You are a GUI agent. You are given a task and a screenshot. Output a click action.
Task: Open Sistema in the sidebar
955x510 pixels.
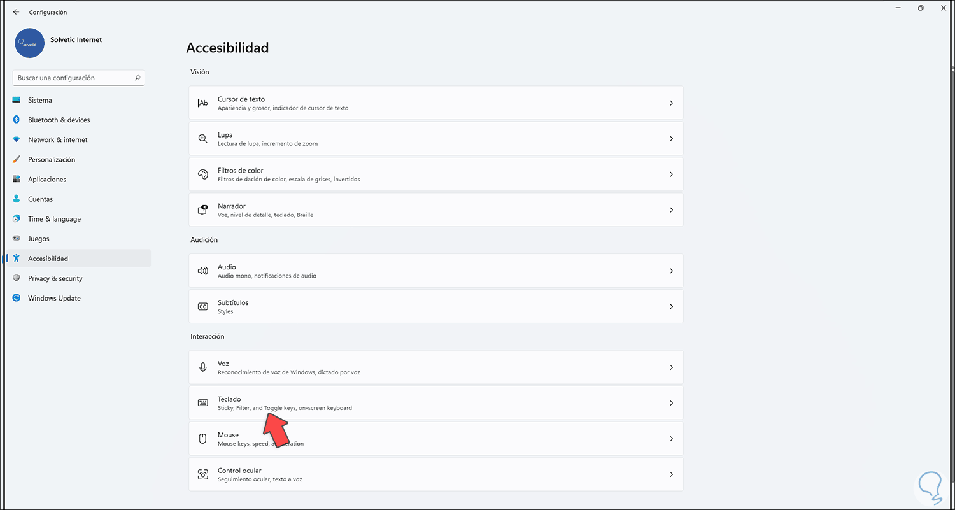40,100
